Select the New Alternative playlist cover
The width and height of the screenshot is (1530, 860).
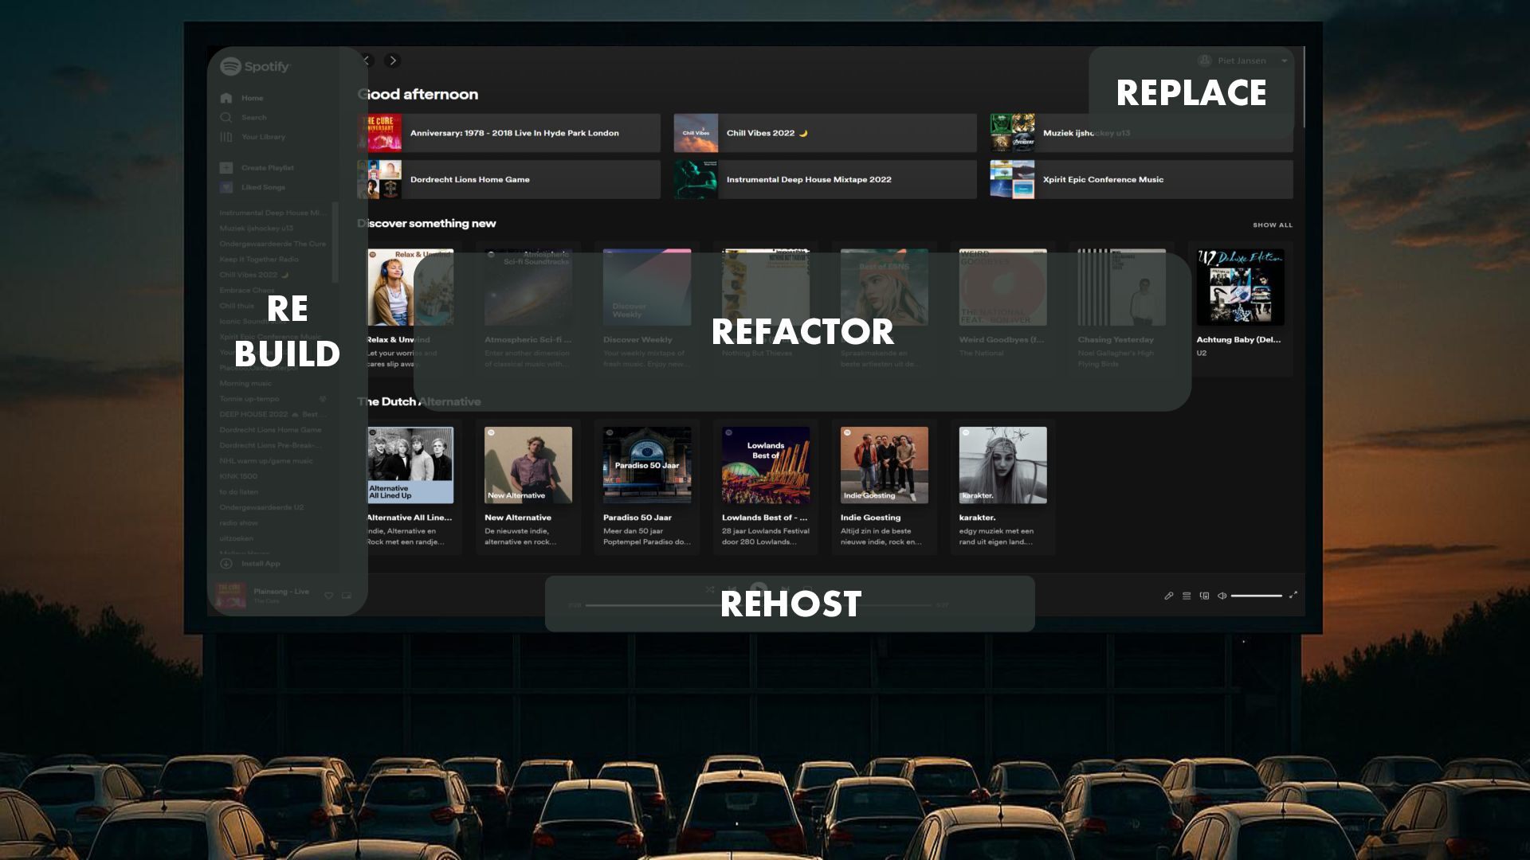[528, 465]
